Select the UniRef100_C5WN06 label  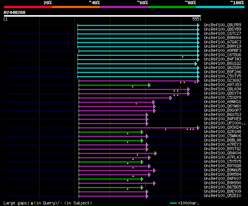pos(222,136)
